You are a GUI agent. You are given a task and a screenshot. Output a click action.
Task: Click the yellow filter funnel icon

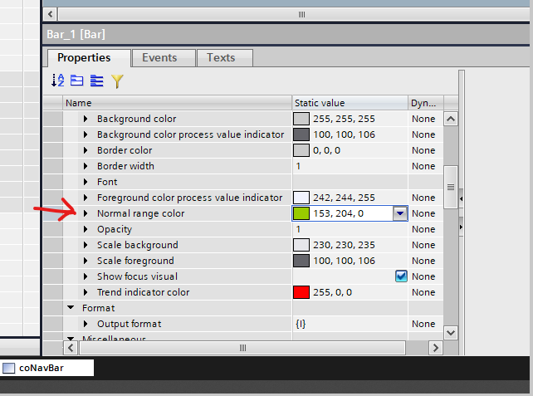coord(117,81)
